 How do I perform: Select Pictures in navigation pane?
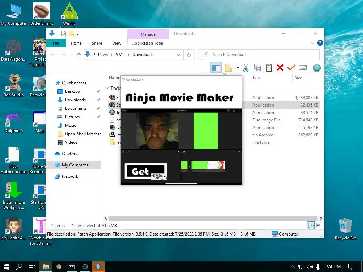[x=72, y=117]
